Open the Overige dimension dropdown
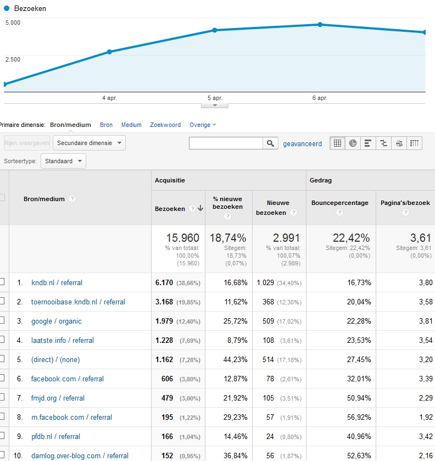This screenshot has height=461, width=435. pyautogui.click(x=203, y=125)
